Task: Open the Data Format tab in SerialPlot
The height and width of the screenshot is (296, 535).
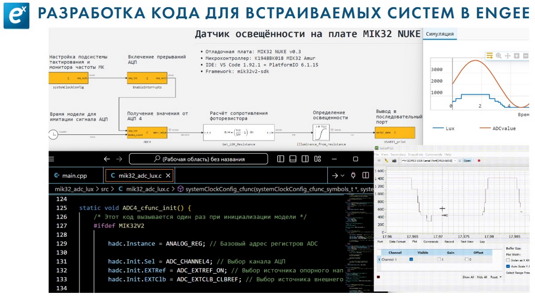Action: pyautogui.click(x=397, y=242)
